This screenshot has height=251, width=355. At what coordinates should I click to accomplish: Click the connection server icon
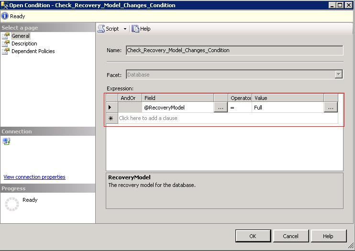click(6, 141)
